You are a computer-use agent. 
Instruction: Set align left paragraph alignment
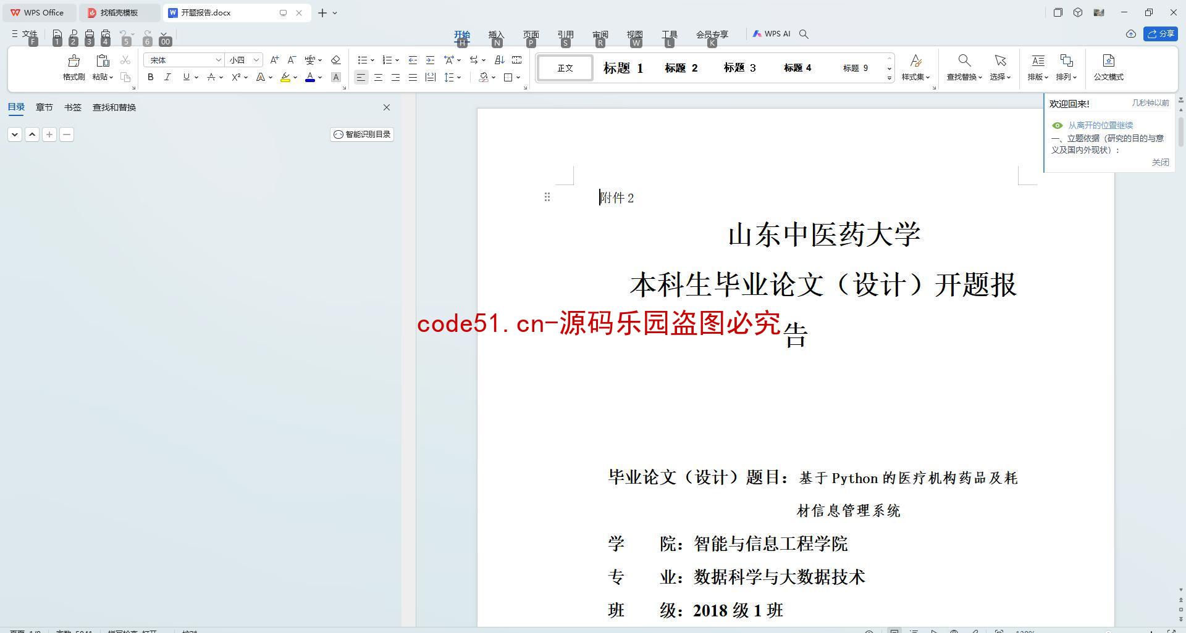(x=361, y=77)
